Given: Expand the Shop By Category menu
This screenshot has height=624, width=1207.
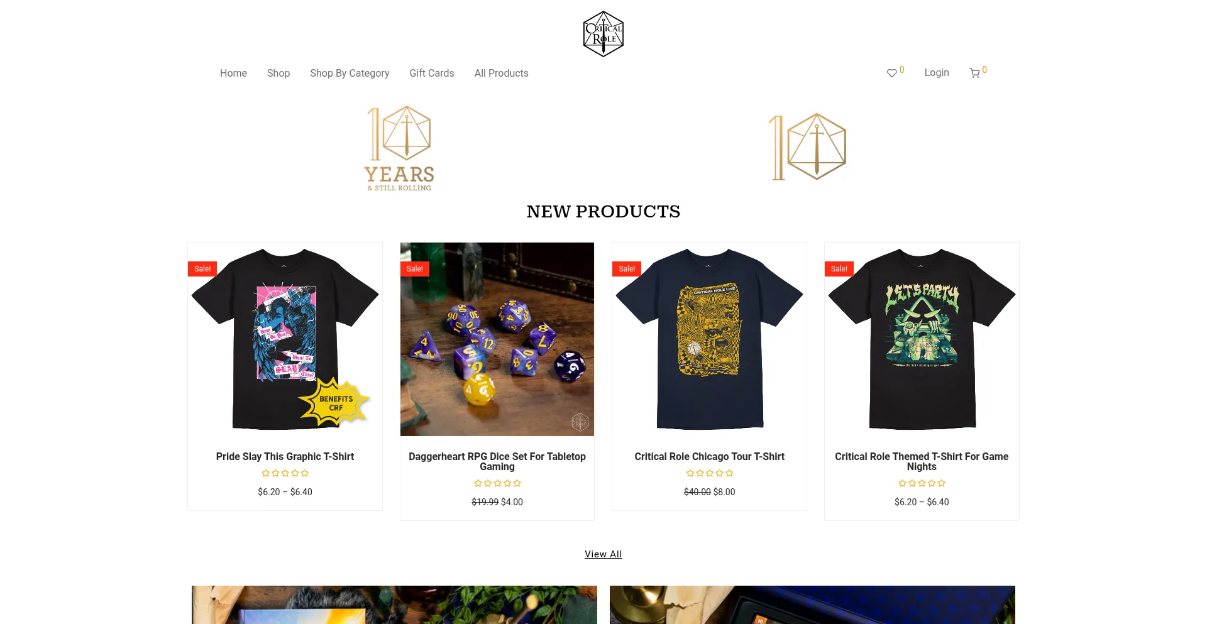Looking at the screenshot, I should click(350, 73).
